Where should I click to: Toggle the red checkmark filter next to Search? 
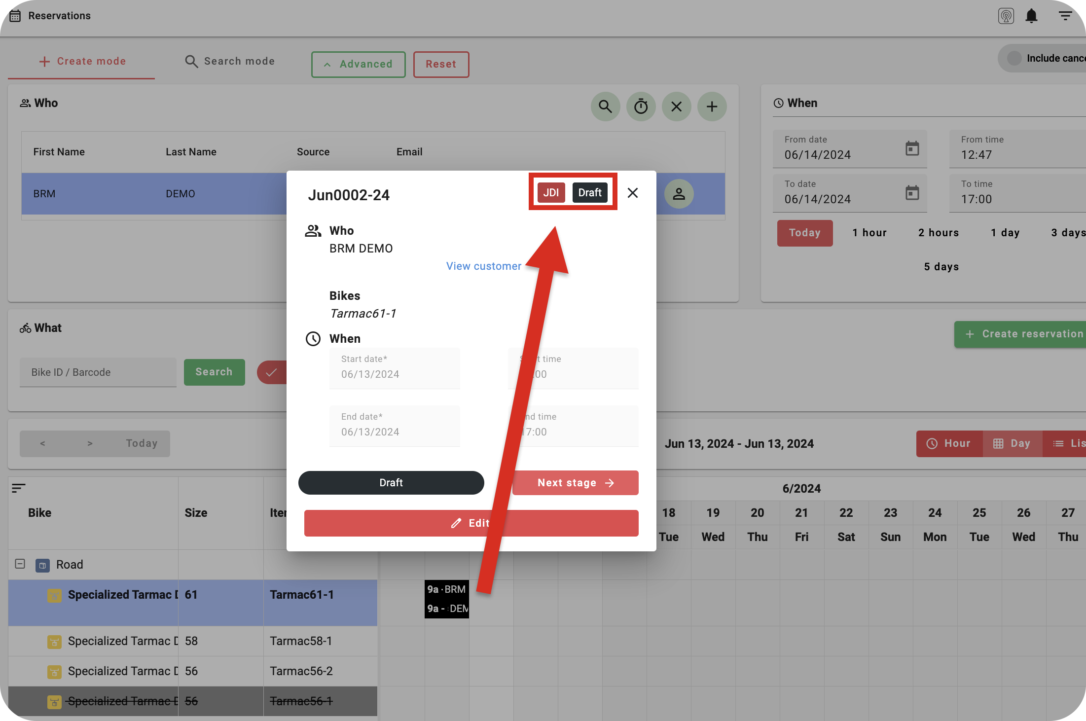pos(272,372)
